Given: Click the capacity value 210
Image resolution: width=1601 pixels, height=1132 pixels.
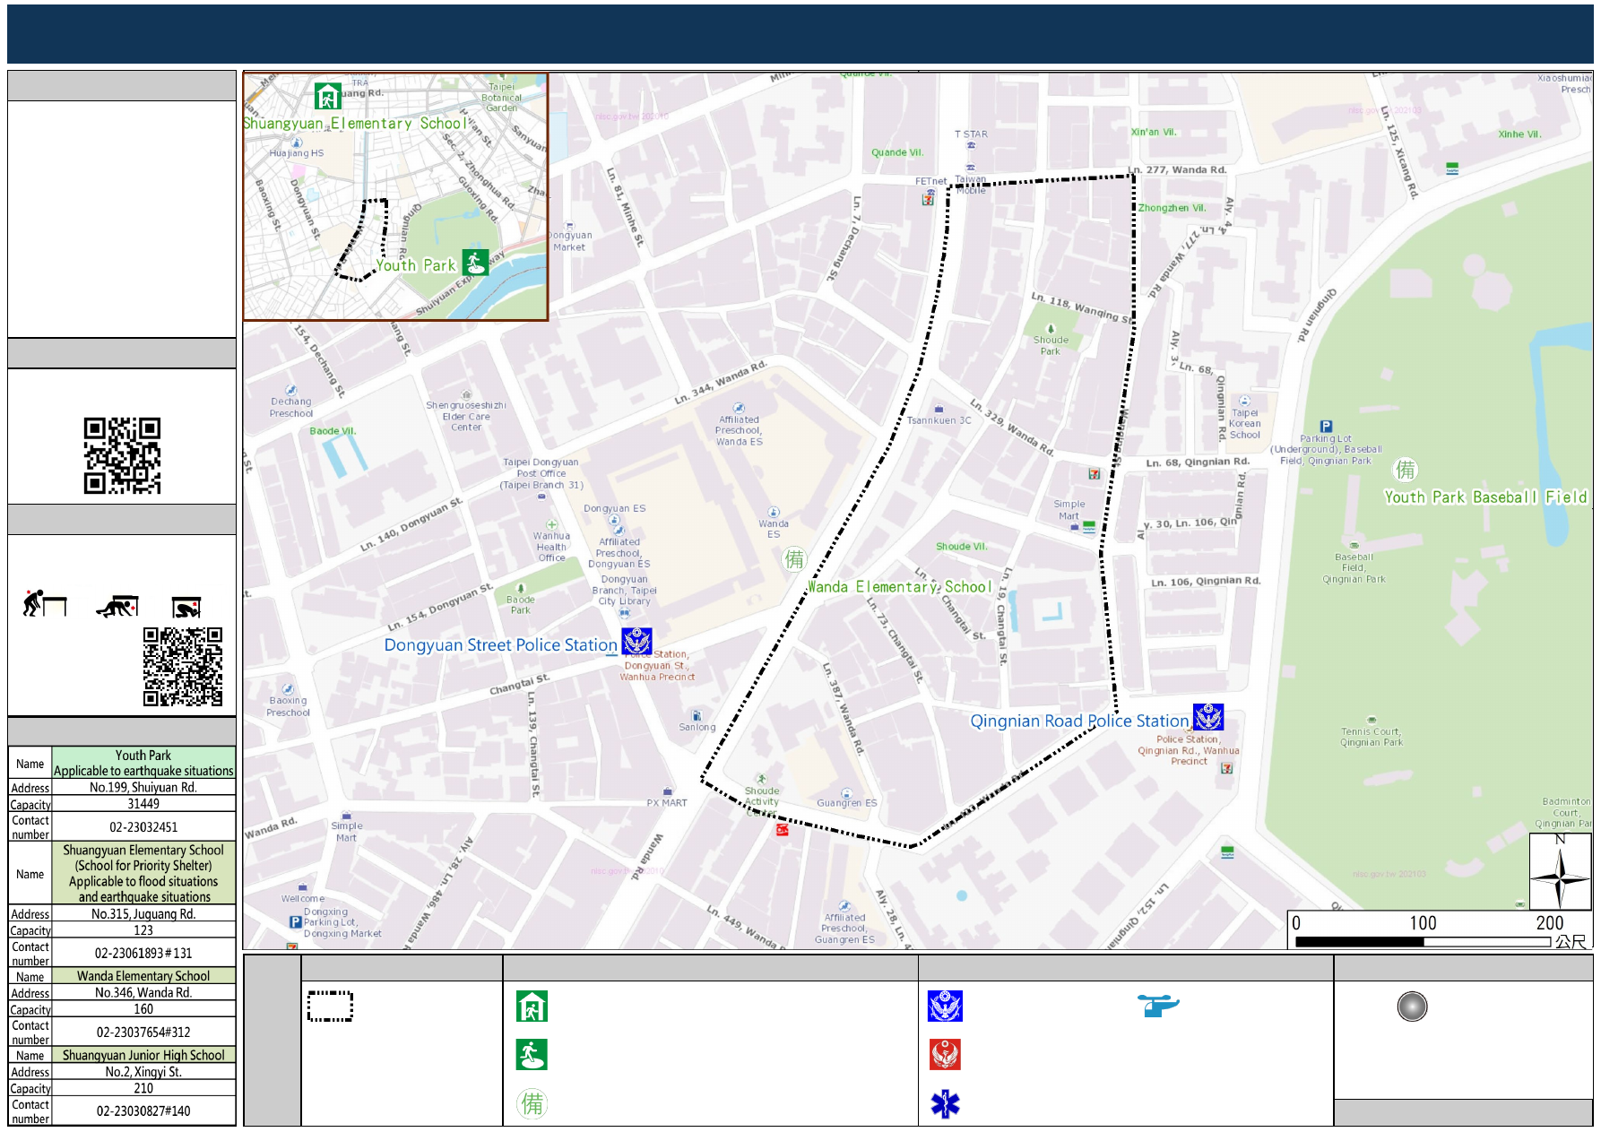Looking at the screenshot, I should pyautogui.click(x=143, y=1088).
